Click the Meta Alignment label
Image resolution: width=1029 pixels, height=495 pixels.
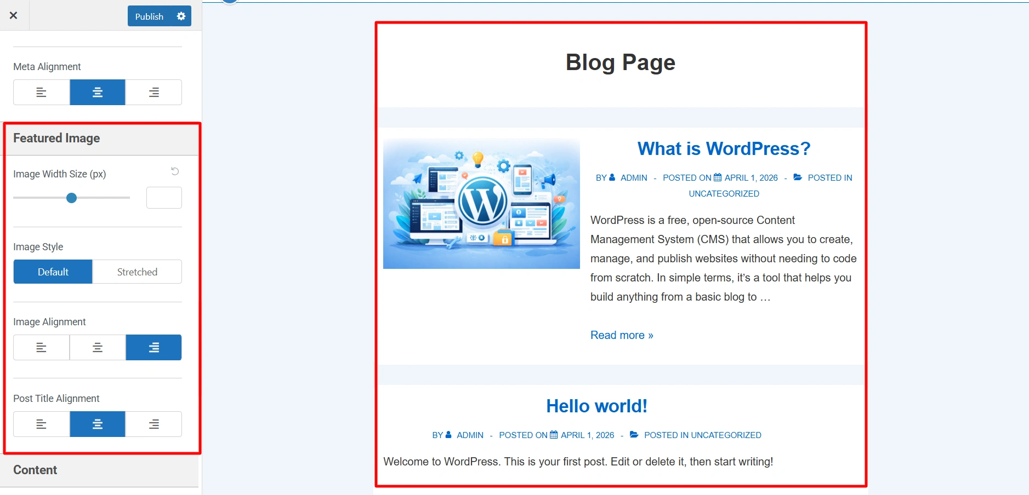coord(47,67)
